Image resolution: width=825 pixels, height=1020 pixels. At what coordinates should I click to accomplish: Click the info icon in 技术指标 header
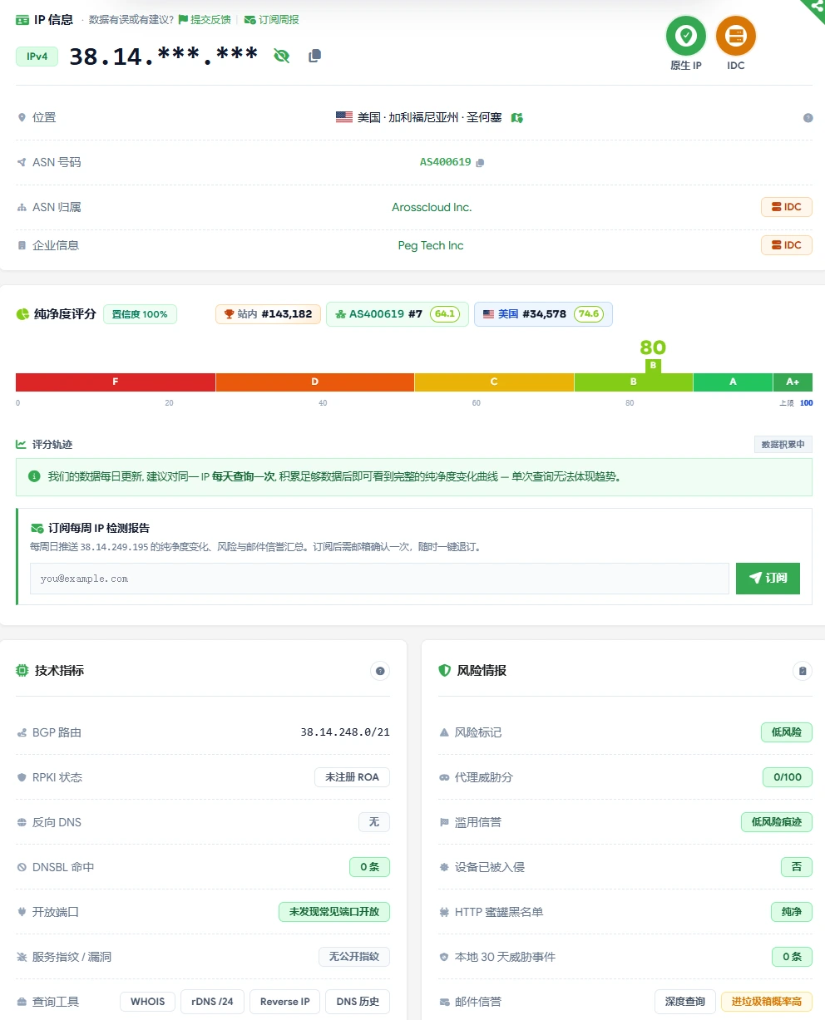[380, 671]
